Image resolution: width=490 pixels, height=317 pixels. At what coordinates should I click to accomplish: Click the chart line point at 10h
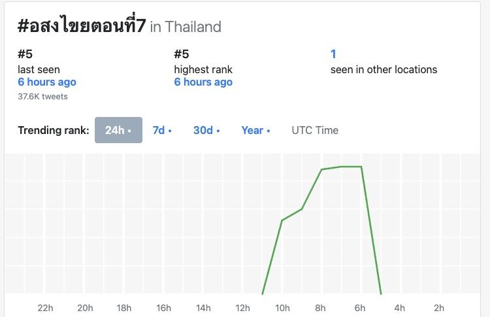pos(282,220)
